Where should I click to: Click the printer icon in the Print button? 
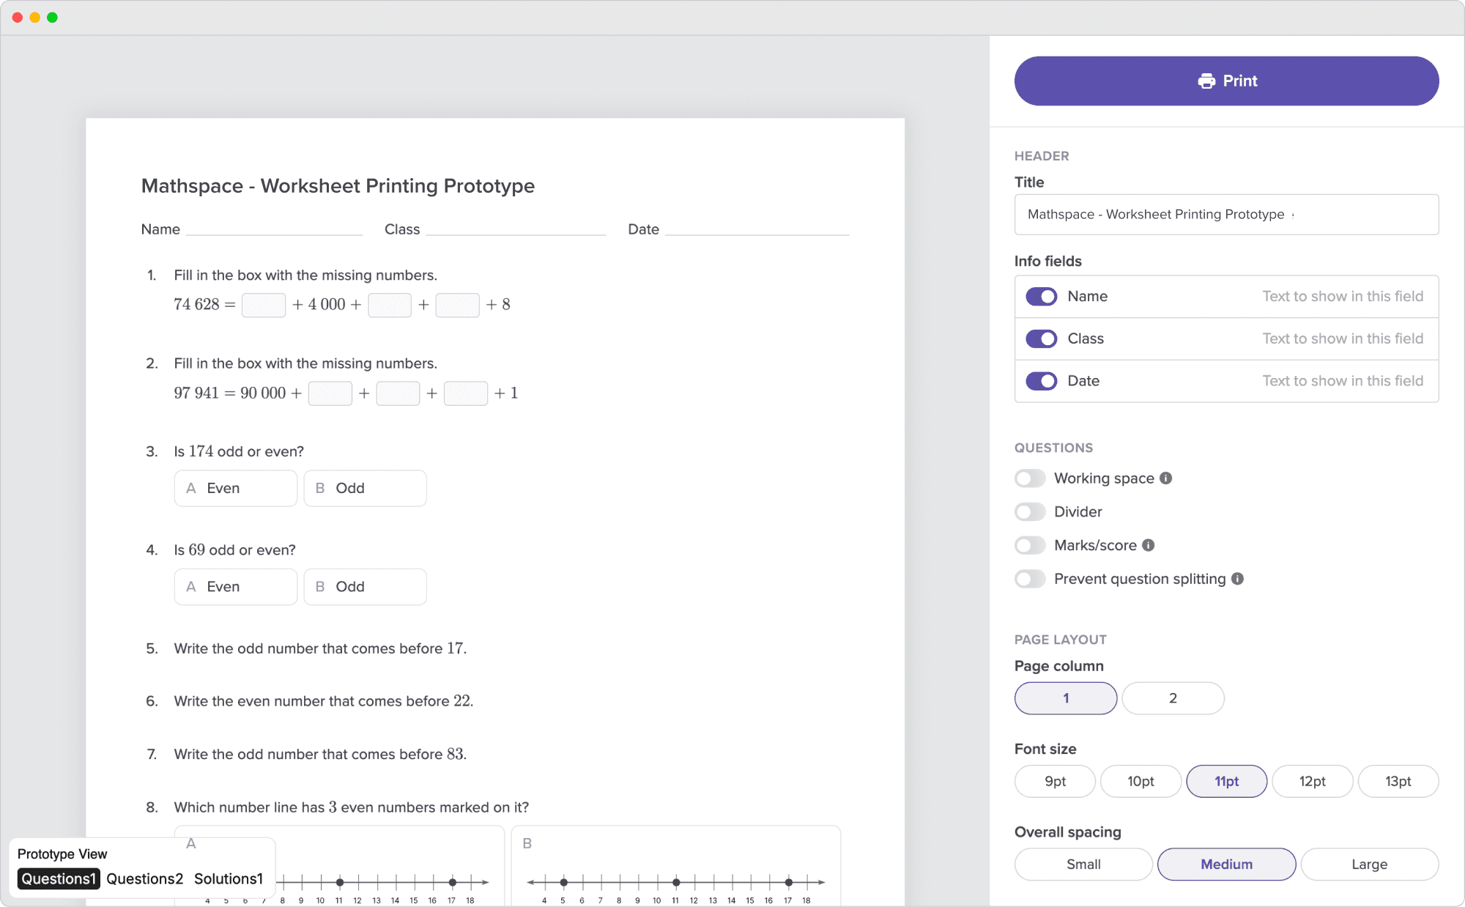click(x=1206, y=81)
